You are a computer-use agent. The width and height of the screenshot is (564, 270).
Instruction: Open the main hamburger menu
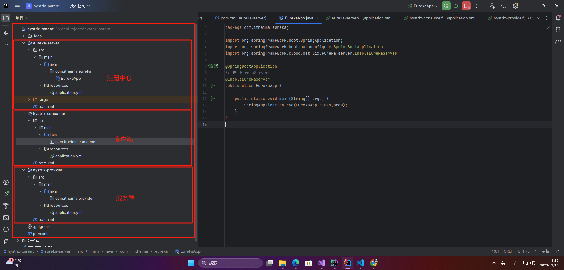tap(17, 6)
